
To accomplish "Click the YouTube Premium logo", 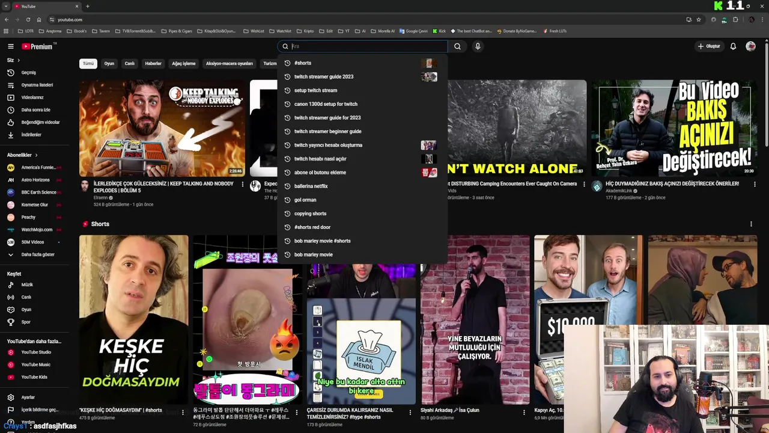I will point(38,46).
